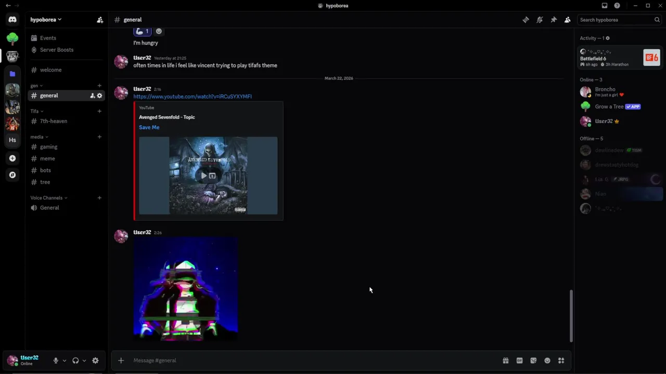Open the YouTube watch link

click(193, 97)
